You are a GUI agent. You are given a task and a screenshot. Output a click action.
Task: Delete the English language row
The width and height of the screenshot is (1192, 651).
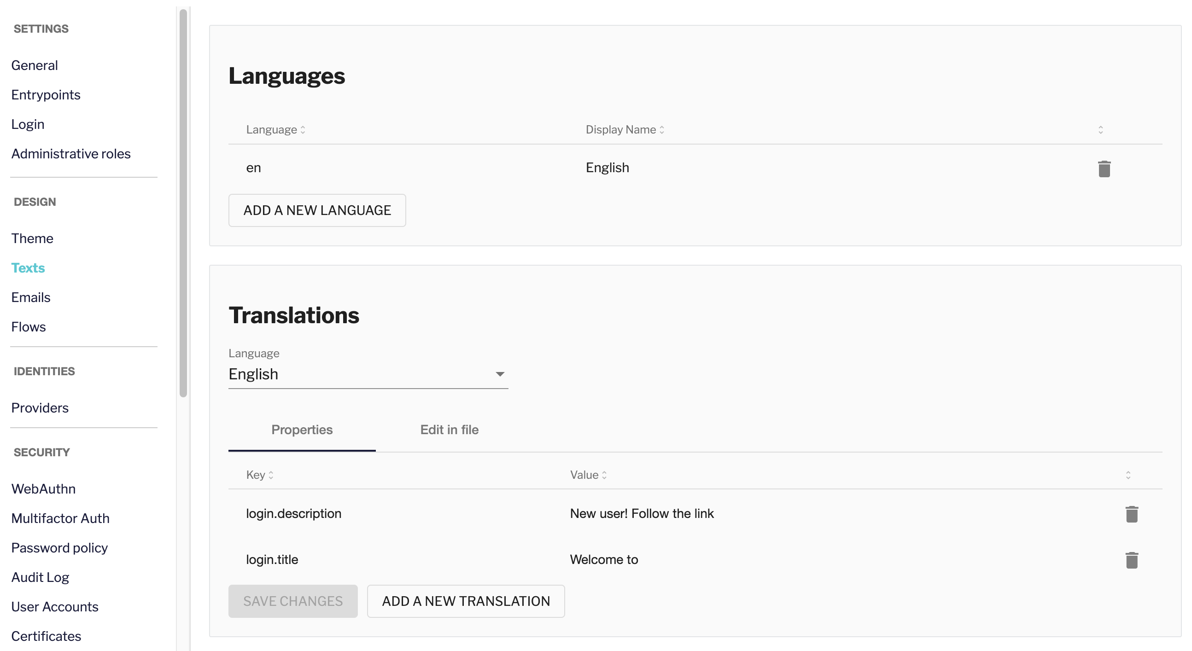(1104, 169)
